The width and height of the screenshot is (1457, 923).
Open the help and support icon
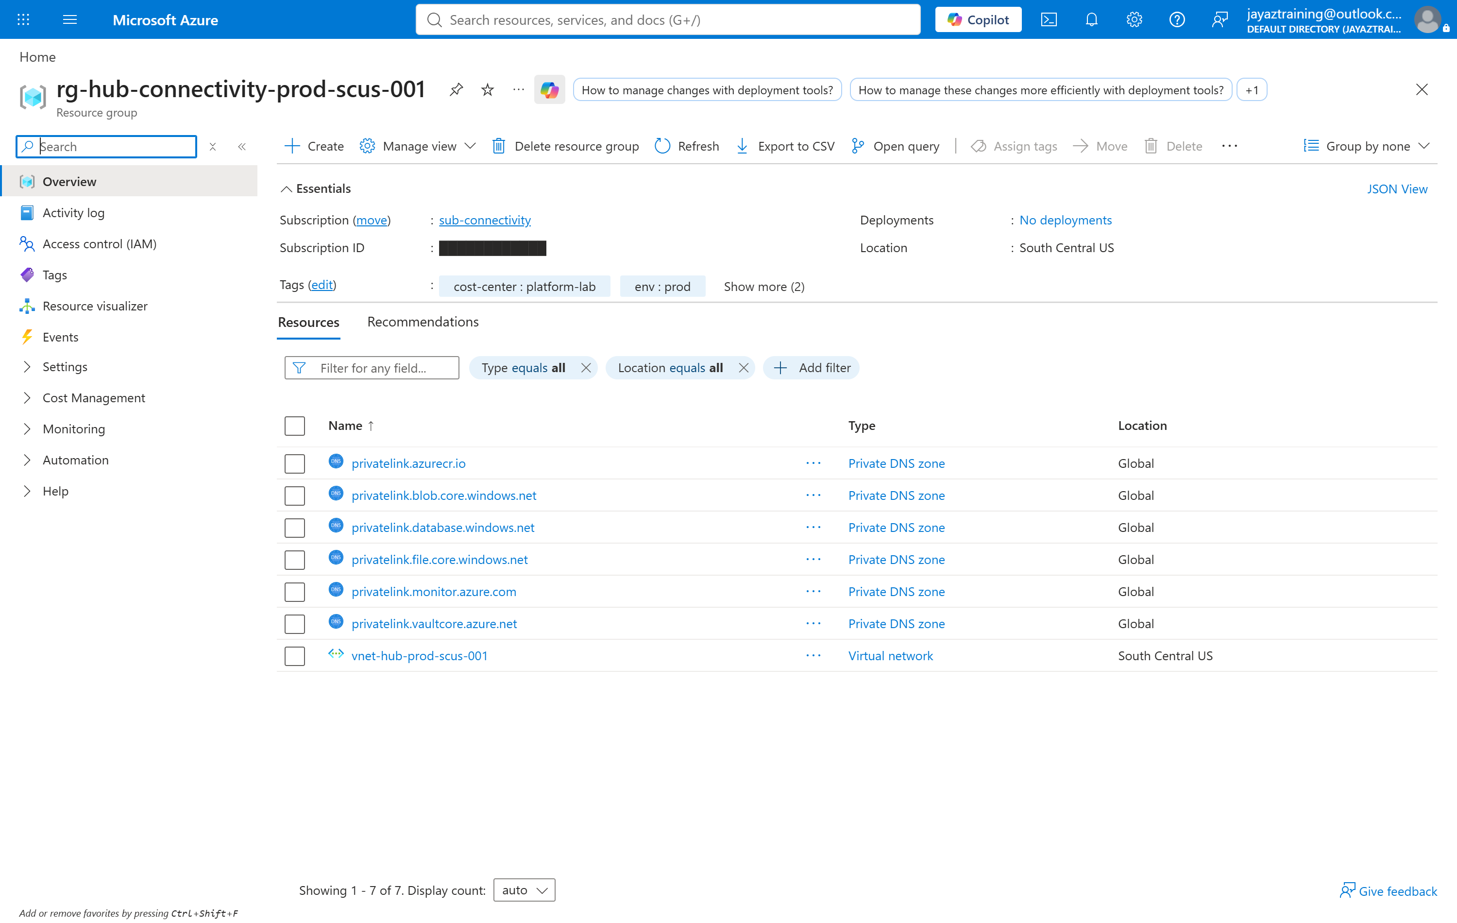point(1176,19)
